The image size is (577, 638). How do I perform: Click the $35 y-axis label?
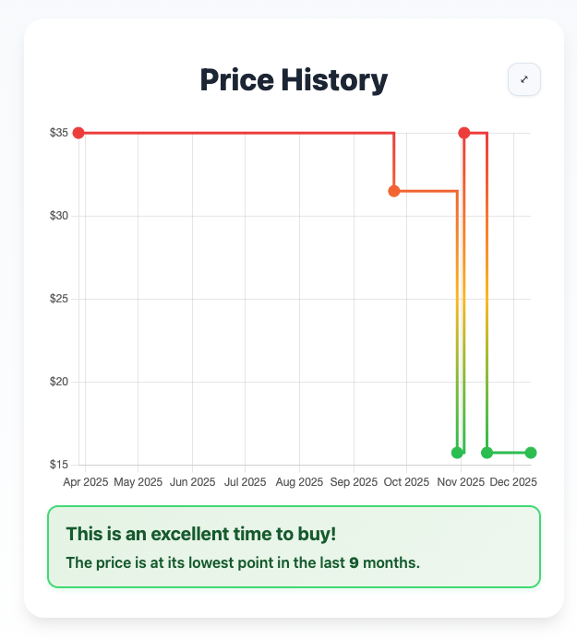(58, 133)
